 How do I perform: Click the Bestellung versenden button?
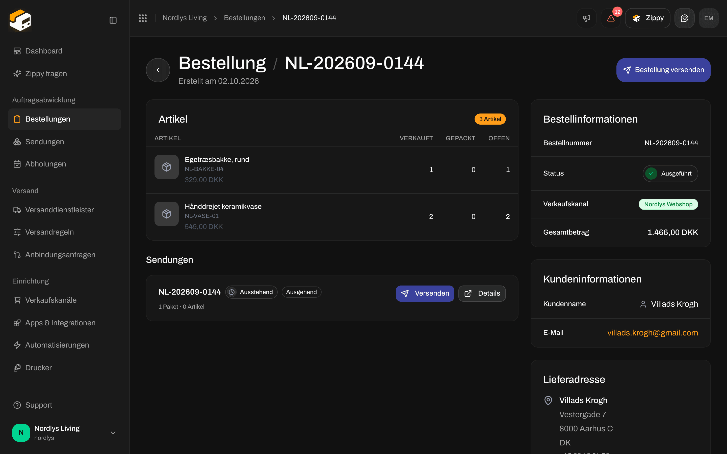click(x=663, y=70)
